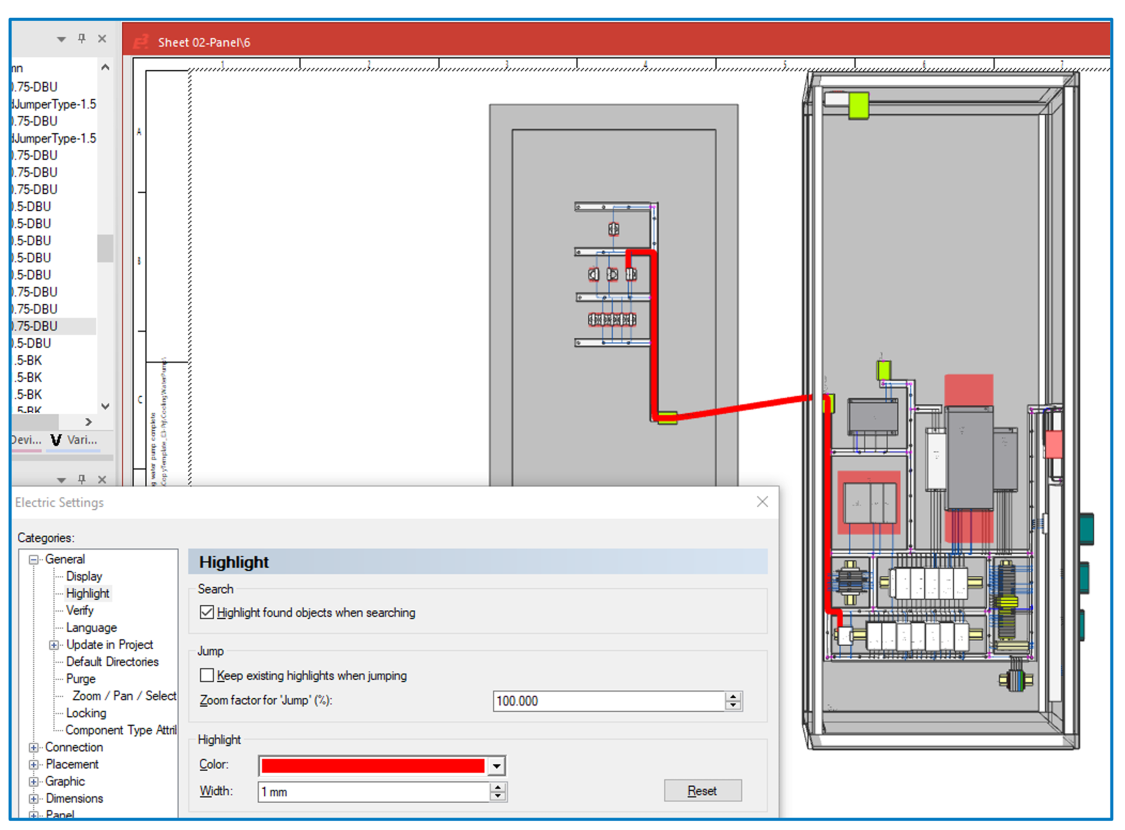This screenshot has height=830, width=1125.
Task: Switch to the Devi... tab
Action: [x=26, y=440]
